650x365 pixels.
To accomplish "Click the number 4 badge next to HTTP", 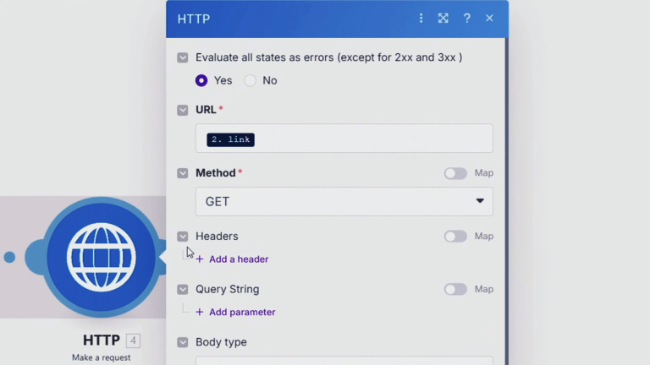I will tap(133, 340).
